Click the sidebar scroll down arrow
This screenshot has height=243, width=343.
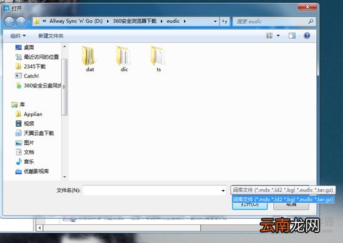pyautogui.click(x=64, y=177)
